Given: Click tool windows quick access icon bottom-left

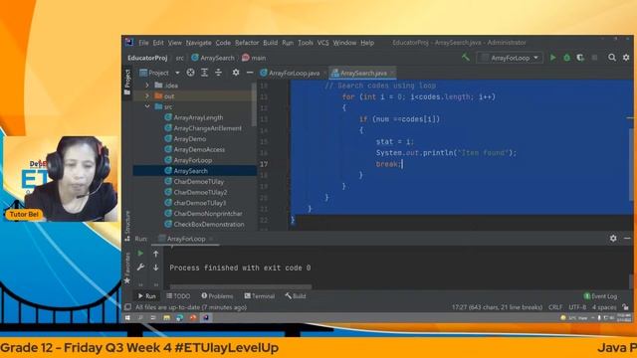Looking at the screenshot, I should click(127, 307).
